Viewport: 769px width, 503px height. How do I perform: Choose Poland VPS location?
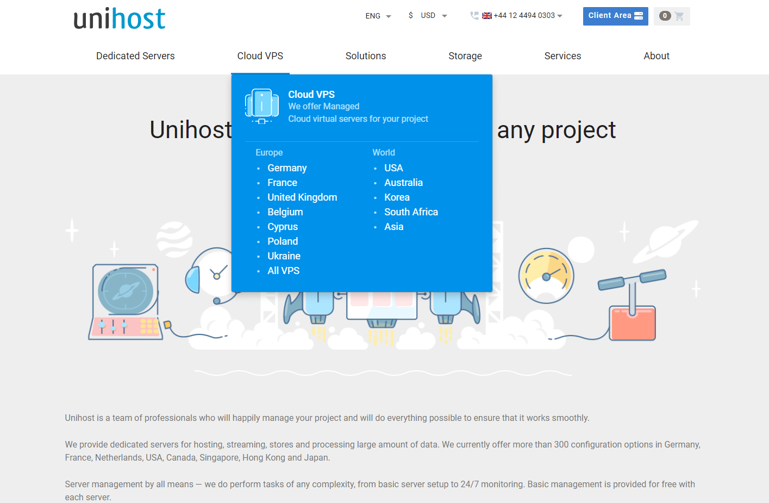(283, 241)
